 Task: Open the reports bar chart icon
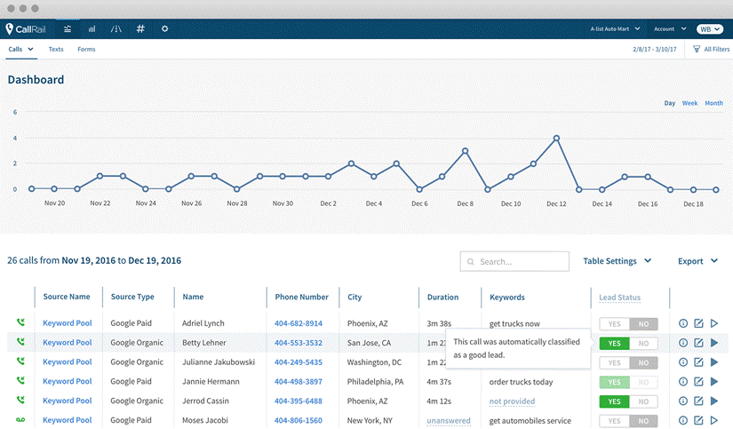click(x=92, y=29)
